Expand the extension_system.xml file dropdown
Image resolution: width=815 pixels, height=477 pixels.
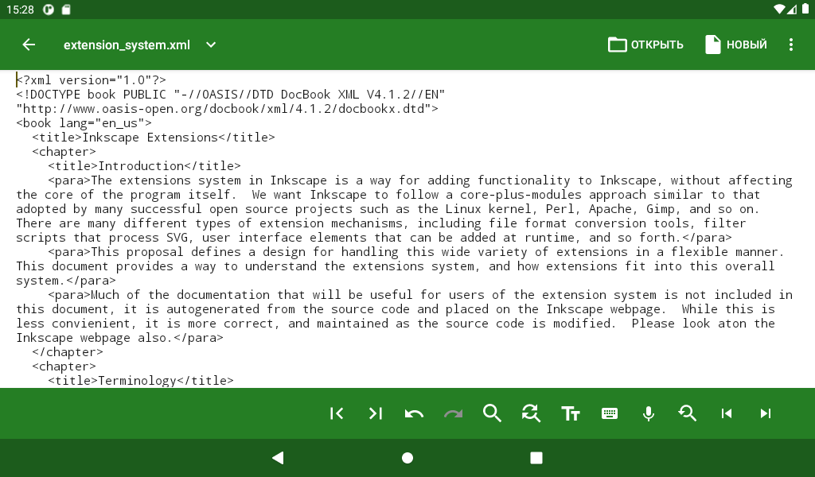pyautogui.click(x=210, y=45)
